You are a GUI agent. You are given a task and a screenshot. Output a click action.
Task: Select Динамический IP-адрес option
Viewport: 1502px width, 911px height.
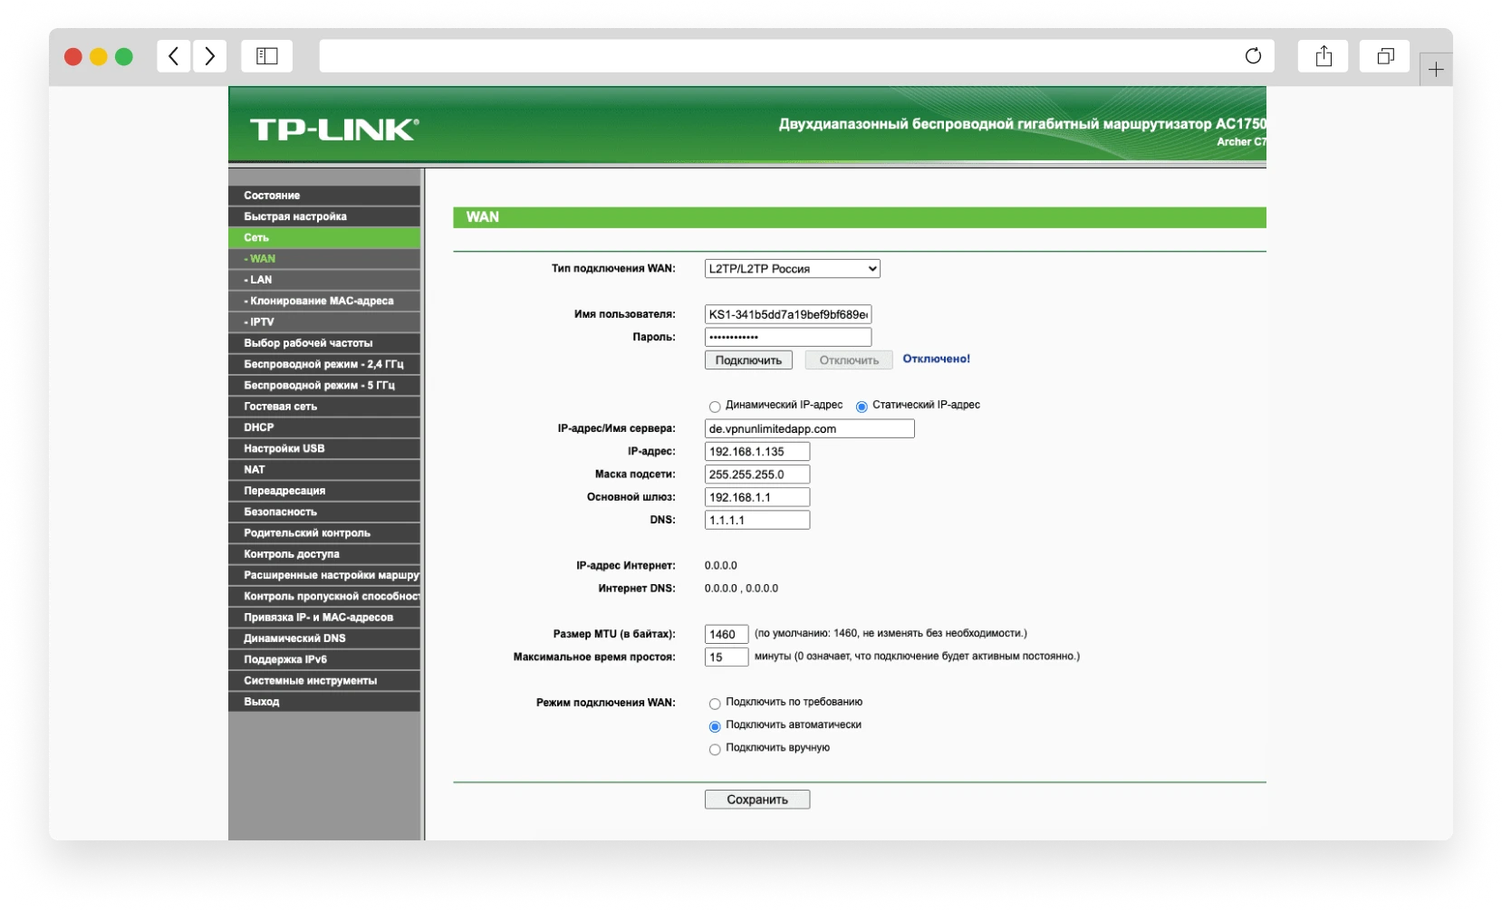click(715, 407)
